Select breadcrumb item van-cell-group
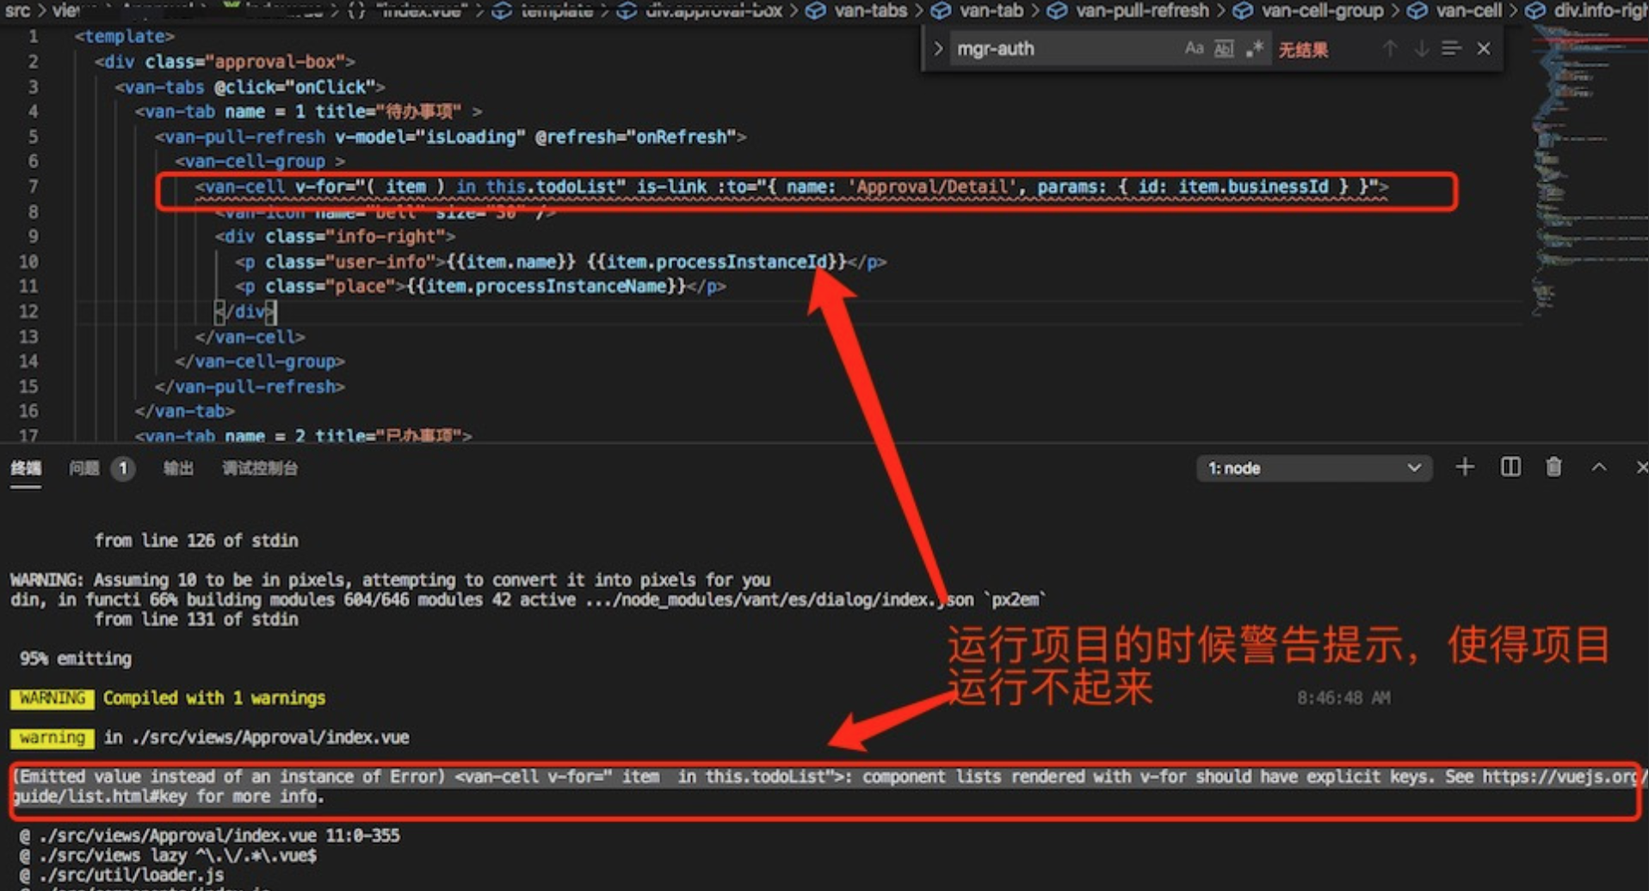This screenshot has height=891, width=1649. [1322, 10]
